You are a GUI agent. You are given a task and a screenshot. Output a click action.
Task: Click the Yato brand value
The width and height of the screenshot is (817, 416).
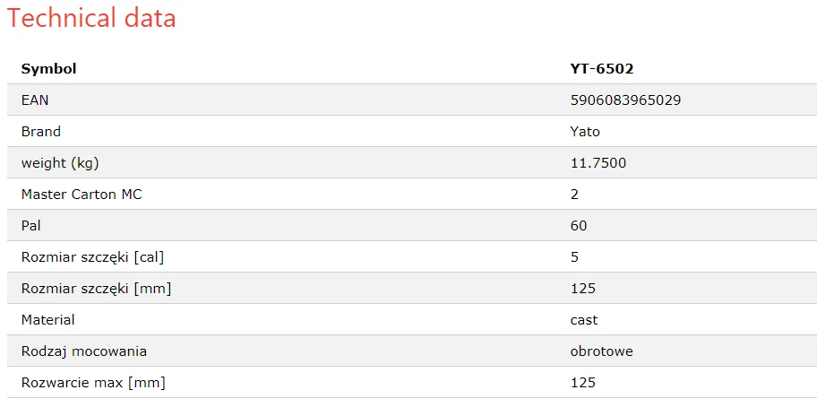(x=585, y=132)
